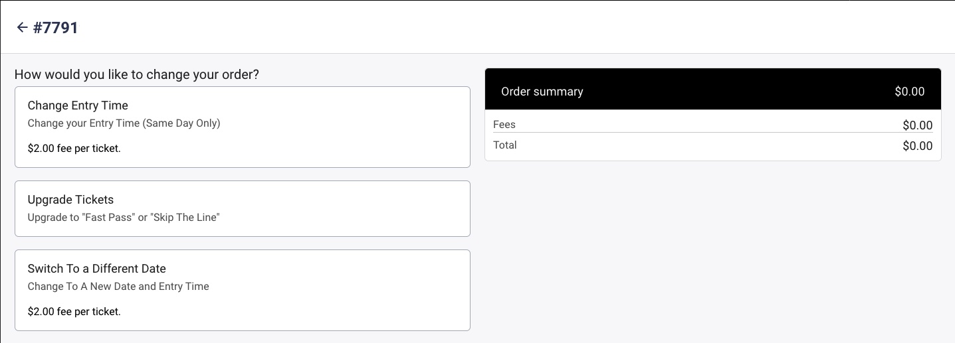Click the Fees $0.00 amount
The width and height of the screenshot is (955, 343).
pyautogui.click(x=917, y=125)
